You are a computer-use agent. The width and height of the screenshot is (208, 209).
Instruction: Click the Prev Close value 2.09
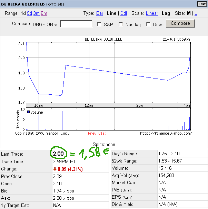[57, 176]
